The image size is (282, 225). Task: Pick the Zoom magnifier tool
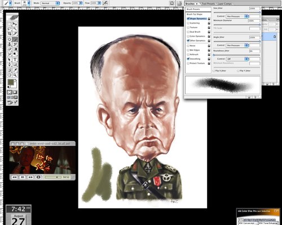pyautogui.click(x=15, y=75)
